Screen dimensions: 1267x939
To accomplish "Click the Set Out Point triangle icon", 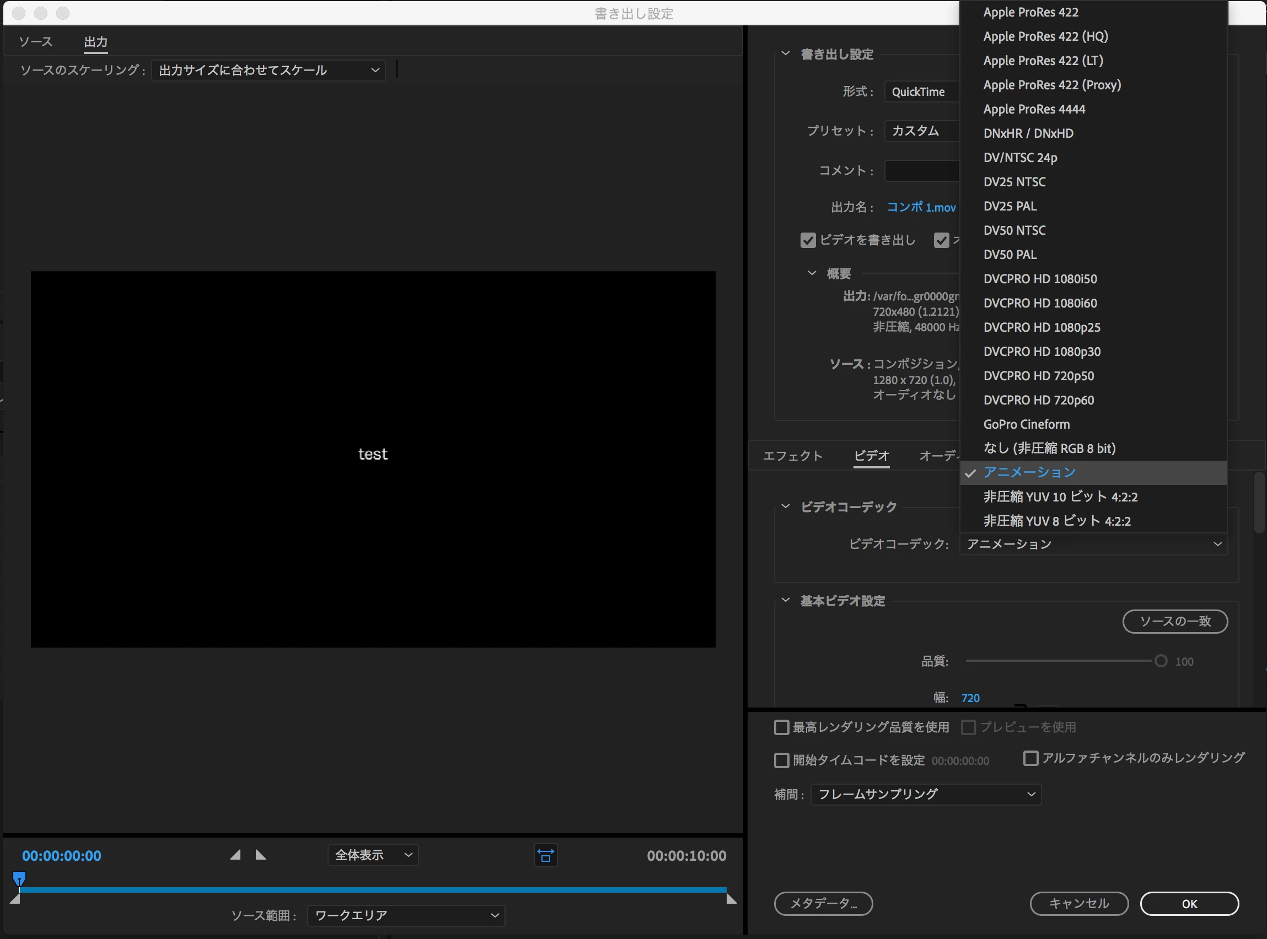I will [260, 855].
